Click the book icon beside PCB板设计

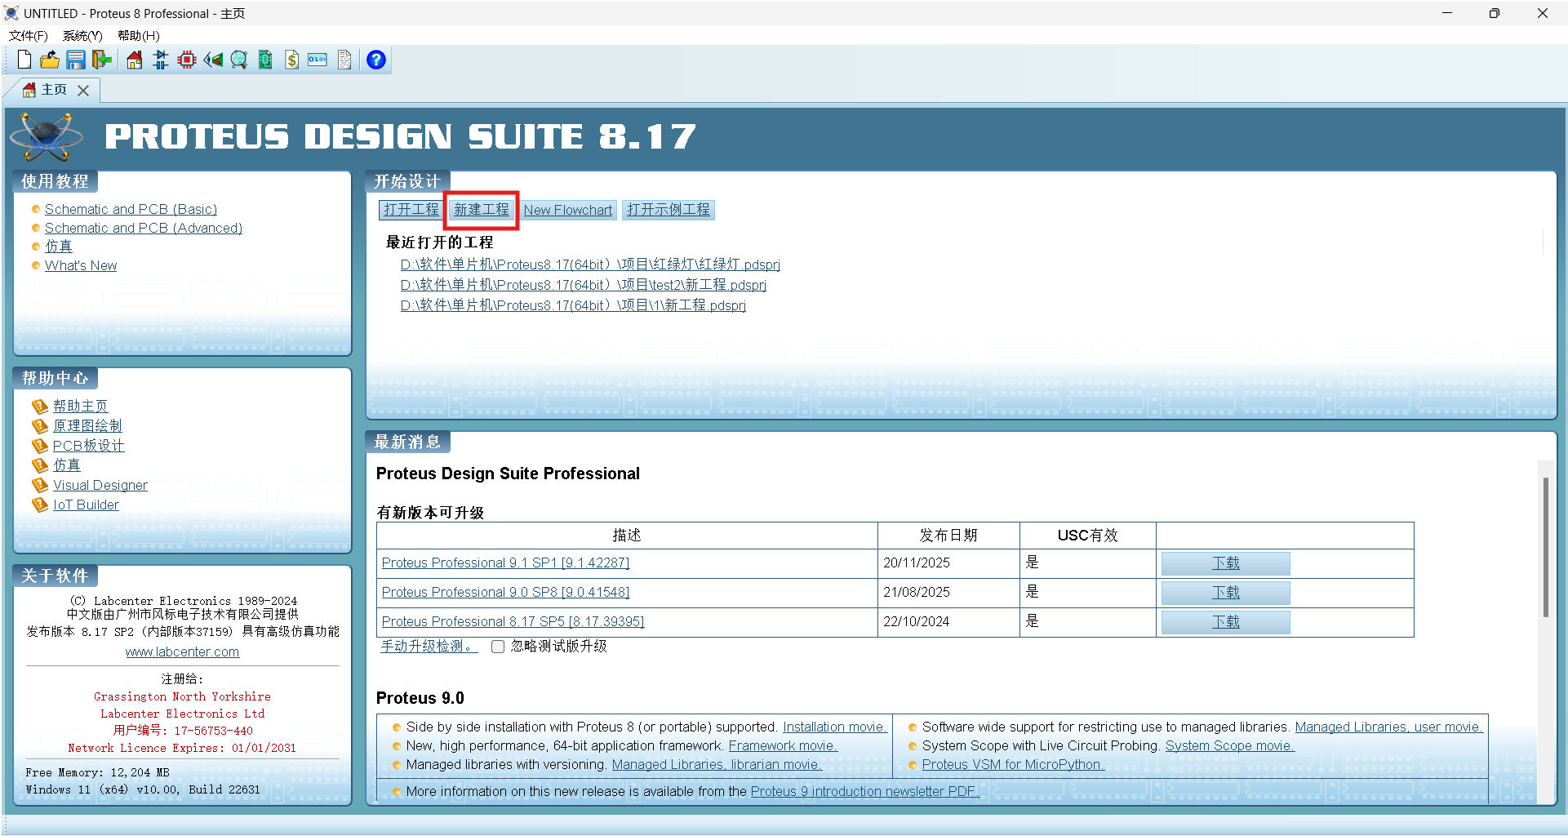point(40,446)
